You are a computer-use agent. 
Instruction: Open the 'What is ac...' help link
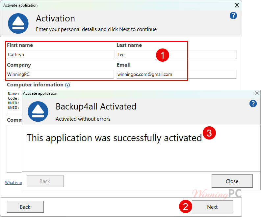click(x=13, y=183)
